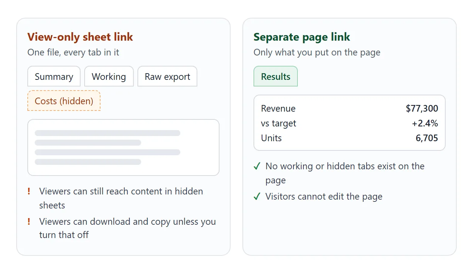Open the Costs (hidden) tab

(64, 101)
